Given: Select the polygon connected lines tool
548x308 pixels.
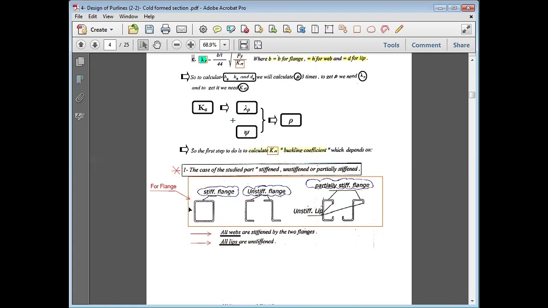Looking at the screenshot, I should (385, 30).
